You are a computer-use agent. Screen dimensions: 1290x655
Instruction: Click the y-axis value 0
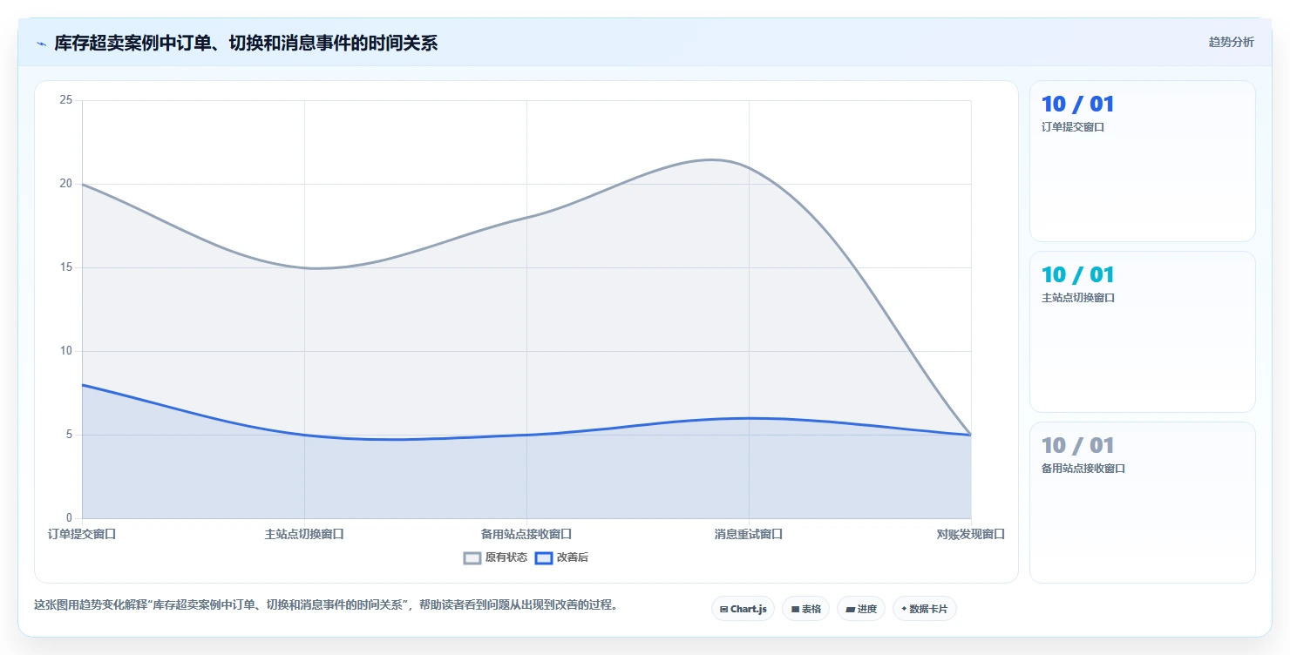pyautogui.click(x=69, y=518)
